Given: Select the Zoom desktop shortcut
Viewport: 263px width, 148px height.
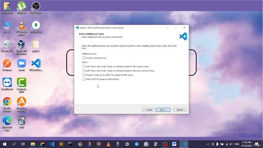Looking at the screenshot, I should click(21, 65).
